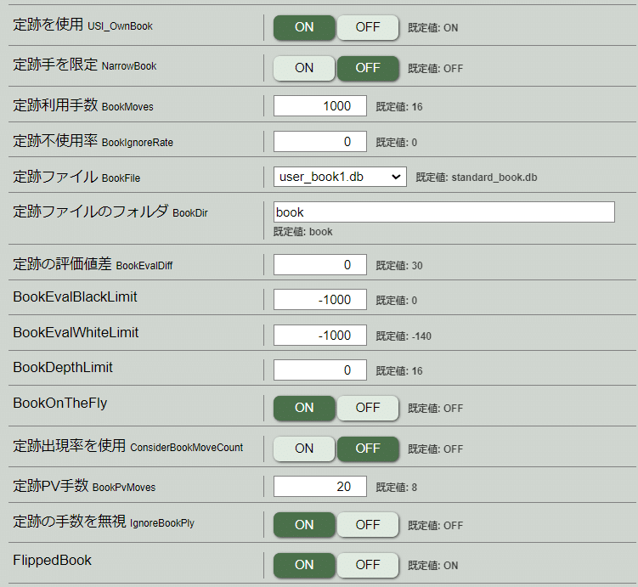Switch BookOnTheFly to OFF
This screenshot has width=638, height=587.
pyautogui.click(x=367, y=408)
